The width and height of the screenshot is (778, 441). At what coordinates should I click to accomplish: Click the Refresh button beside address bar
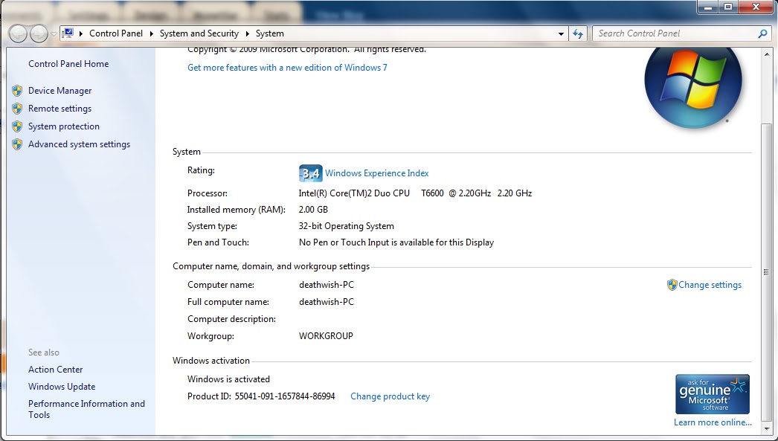pos(578,33)
